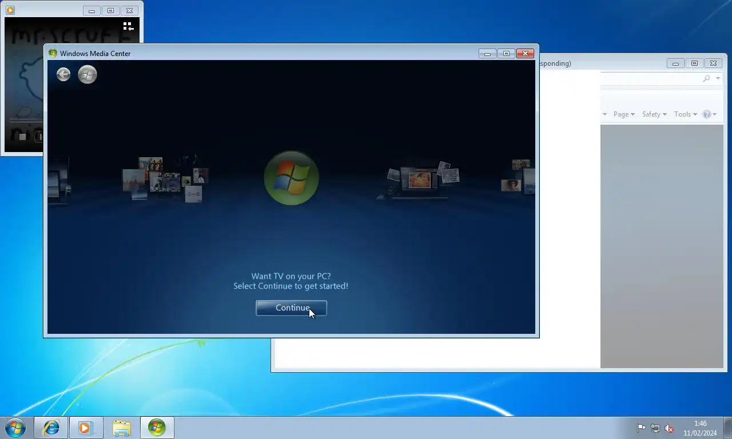Switch to Internet Explorer on the taskbar
732x439 pixels.
[x=51, y=428]
